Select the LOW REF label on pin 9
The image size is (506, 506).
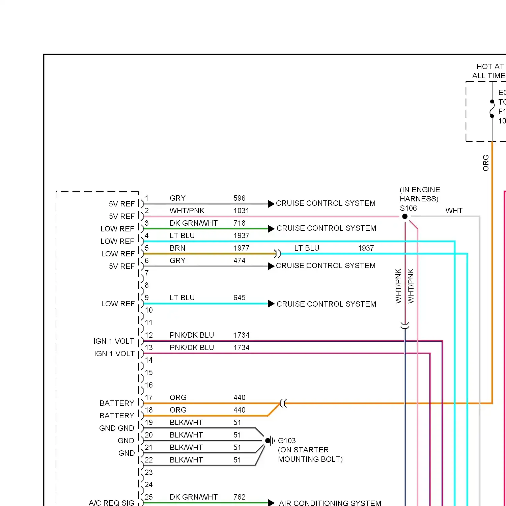[x=118, y=304]
